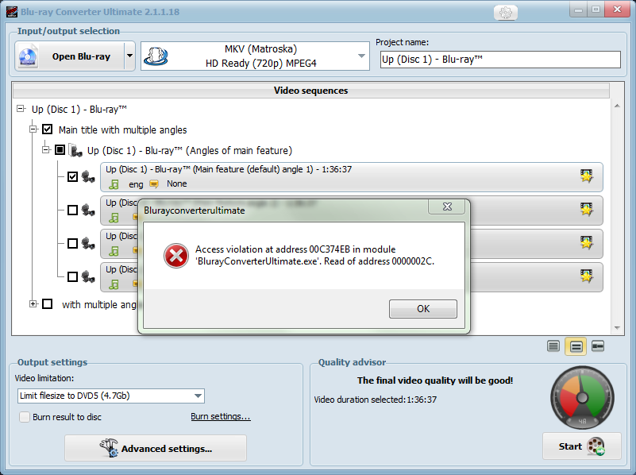This screenshot has width=636, height=475.
Task: Click the star icon on the second angle row
Action: tap(587, 210)
